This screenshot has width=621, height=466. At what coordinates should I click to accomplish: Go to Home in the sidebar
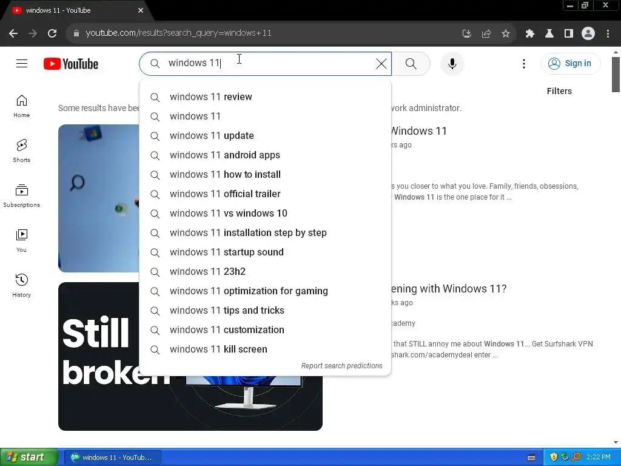pyautogui.click(x=21, y=106)
